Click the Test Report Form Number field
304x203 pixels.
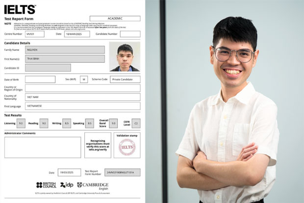coord(122,173)
